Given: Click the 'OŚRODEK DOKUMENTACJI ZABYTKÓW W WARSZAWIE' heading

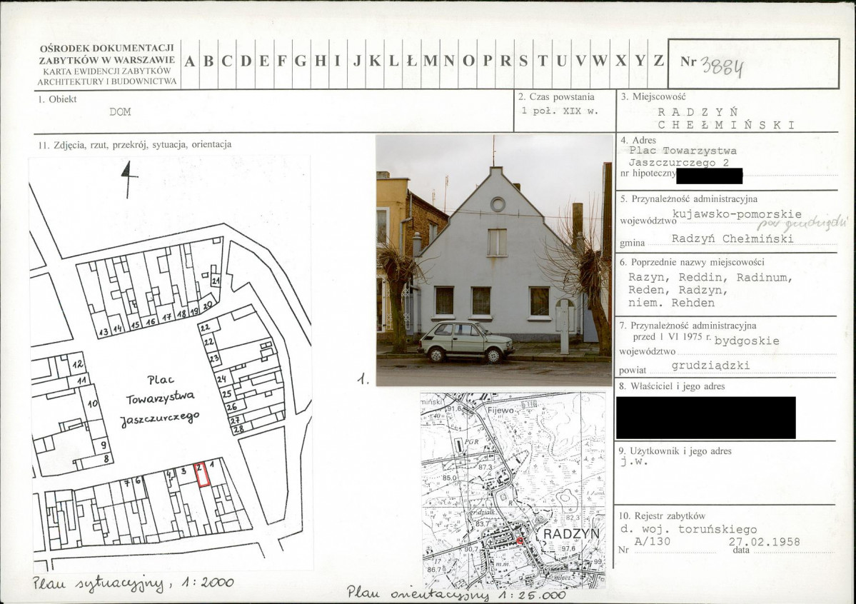Looking at the screenshot, I should pyautogui.click(x=107, y=54).
